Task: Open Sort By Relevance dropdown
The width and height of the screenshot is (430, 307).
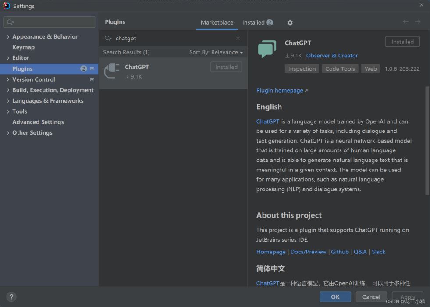Action: [x=216, y=52]
